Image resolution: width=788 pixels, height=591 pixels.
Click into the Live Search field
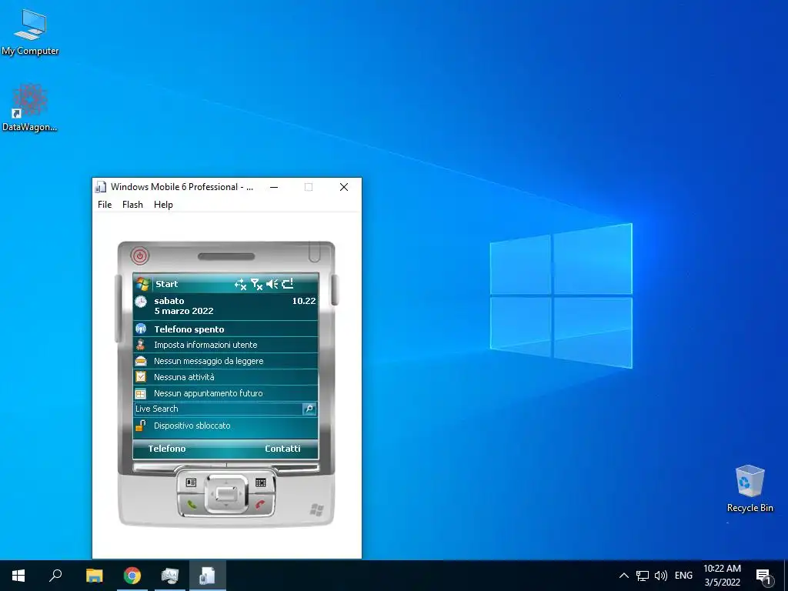point(218,409)
